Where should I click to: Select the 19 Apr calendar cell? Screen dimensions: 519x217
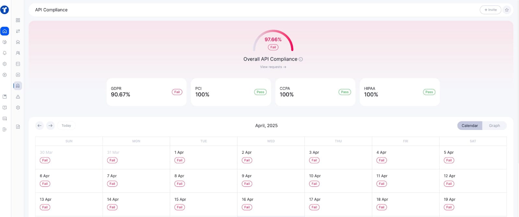pos(473,204)
